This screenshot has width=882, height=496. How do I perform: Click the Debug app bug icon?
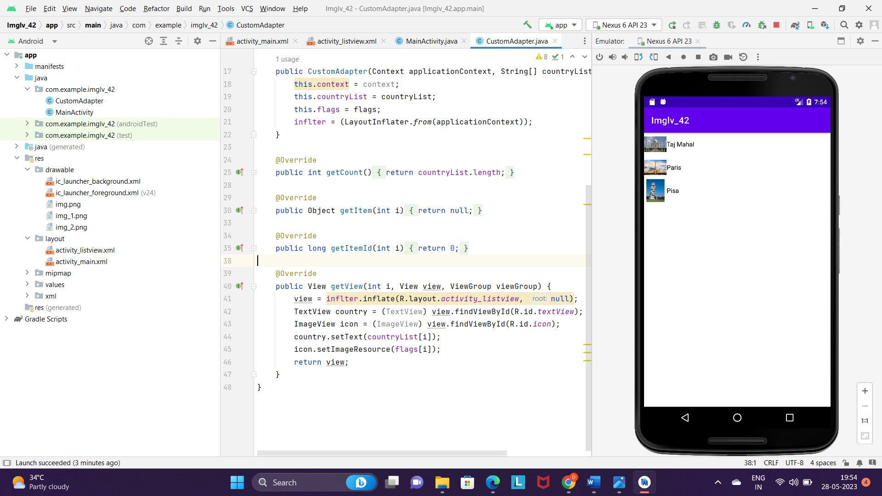click(717, 25)
